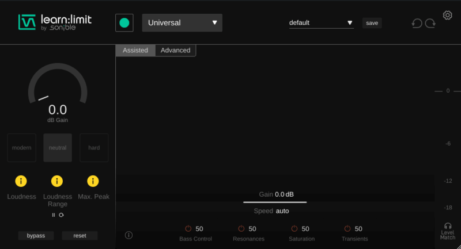461x249 pixels.
Task: Click the Loudness Range info indicator
Action: coord(57,181)
